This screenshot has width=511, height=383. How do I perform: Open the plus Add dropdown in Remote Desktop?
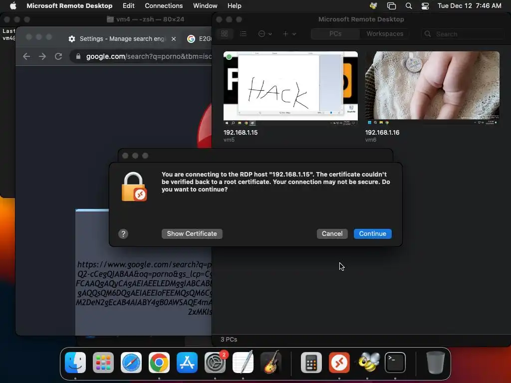pyautogui.click(x=289, y=33)
